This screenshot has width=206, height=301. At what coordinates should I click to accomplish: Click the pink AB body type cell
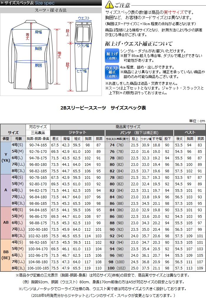point(6,222)
